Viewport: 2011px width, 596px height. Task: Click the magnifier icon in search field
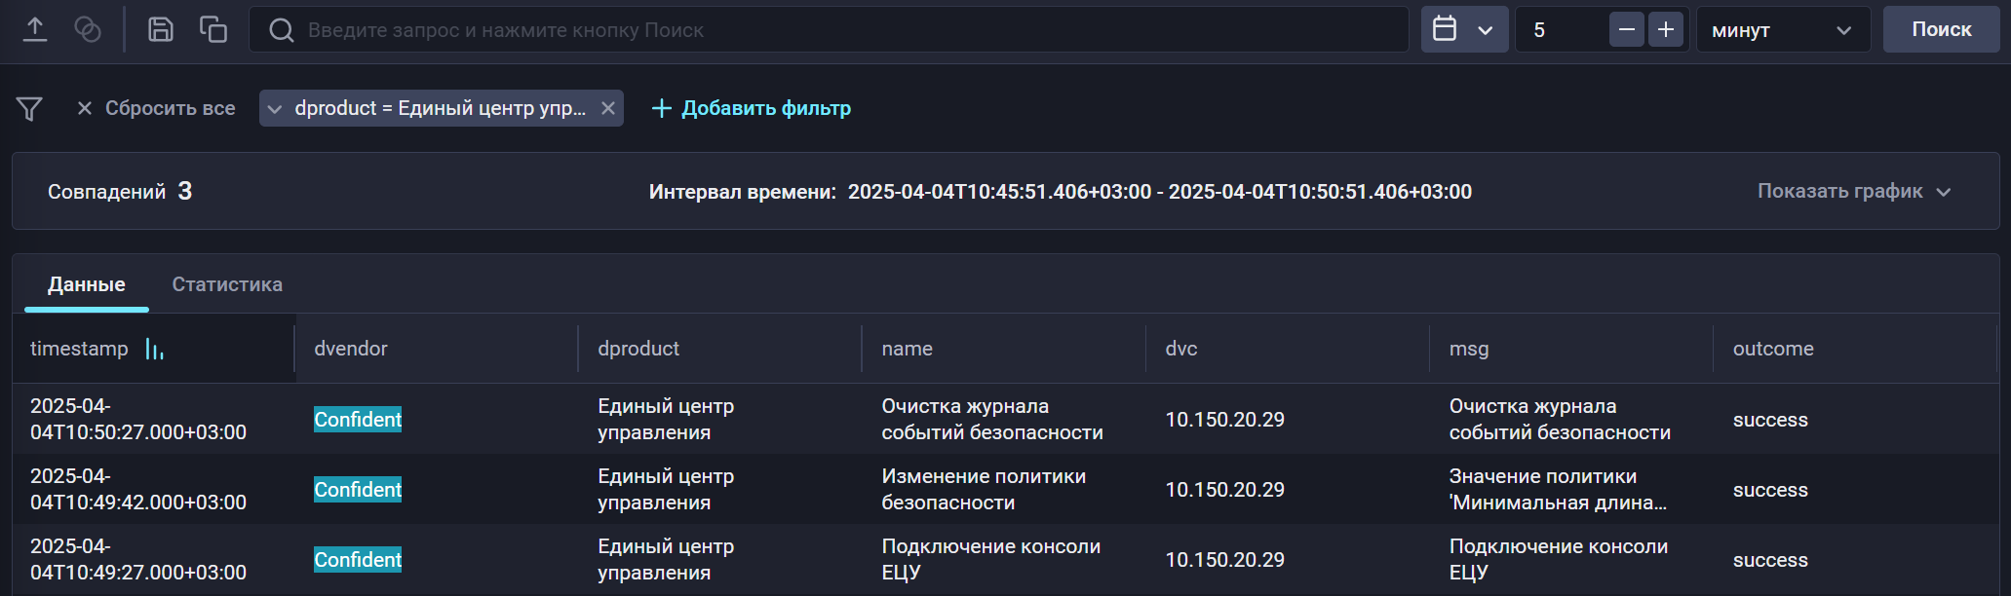282,30
